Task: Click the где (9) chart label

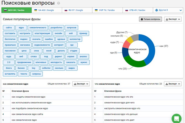Action: pos(113,53)
